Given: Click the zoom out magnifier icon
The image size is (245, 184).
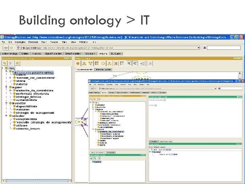Looking at the screenshot, I should pyautogui.click(x=129, y=63).
